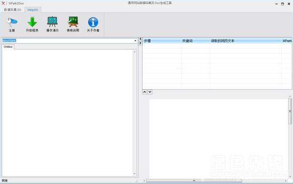Screen dimensions: 293x184
Task: Collapse panel with left chevron arrow
Action: coord(140,39)
